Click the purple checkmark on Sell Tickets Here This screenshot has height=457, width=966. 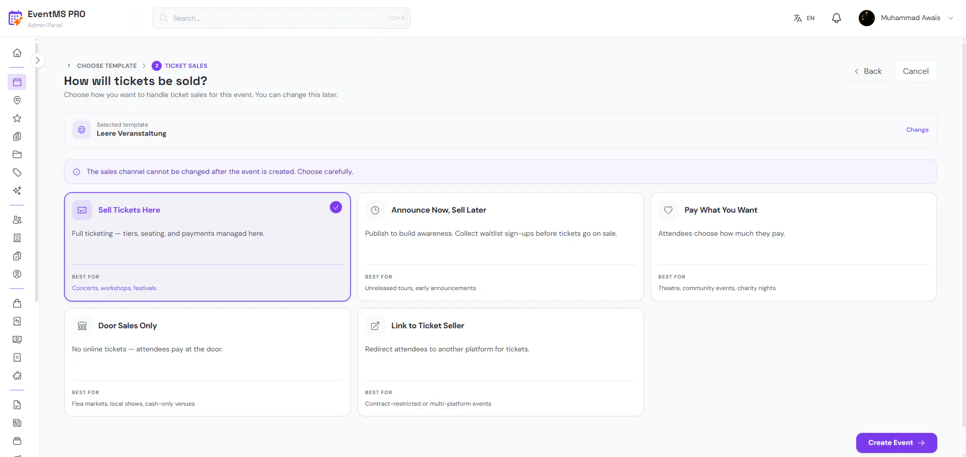336,207
